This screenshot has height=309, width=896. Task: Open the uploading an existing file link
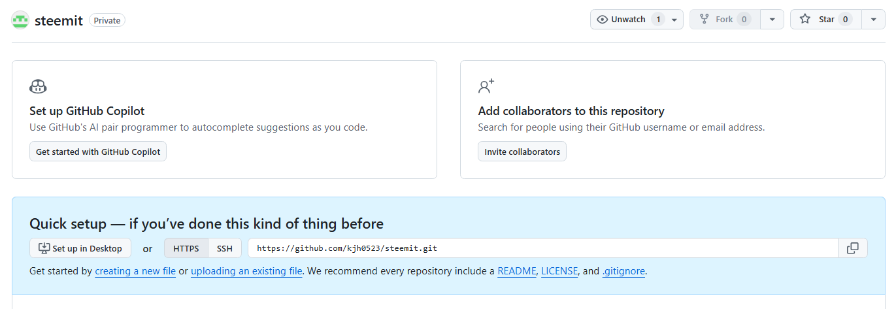[x=246, y=271]
